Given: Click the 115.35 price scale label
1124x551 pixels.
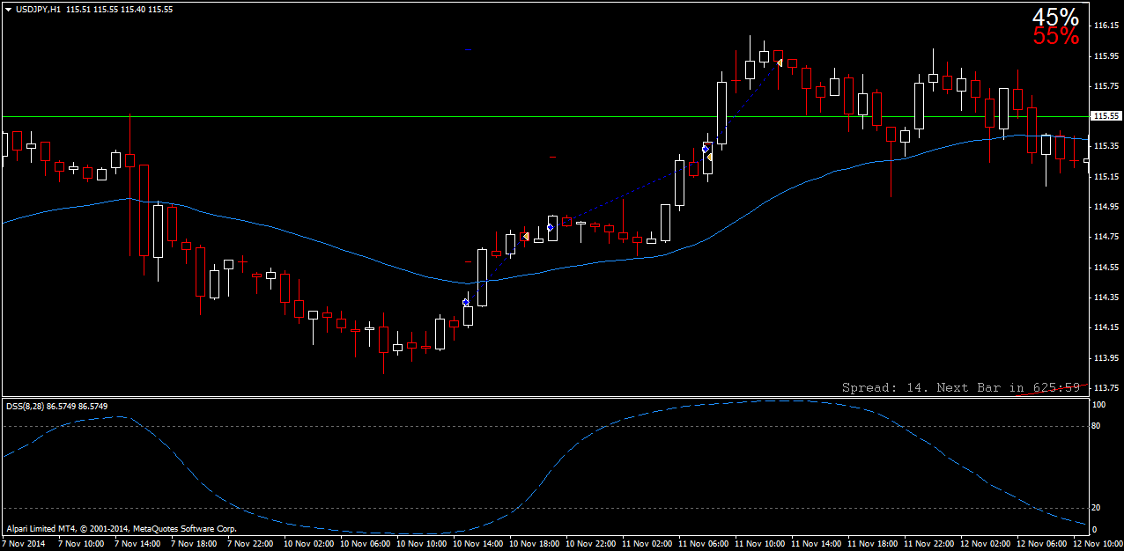Looking at the screenshot, I should [1106, 146].
